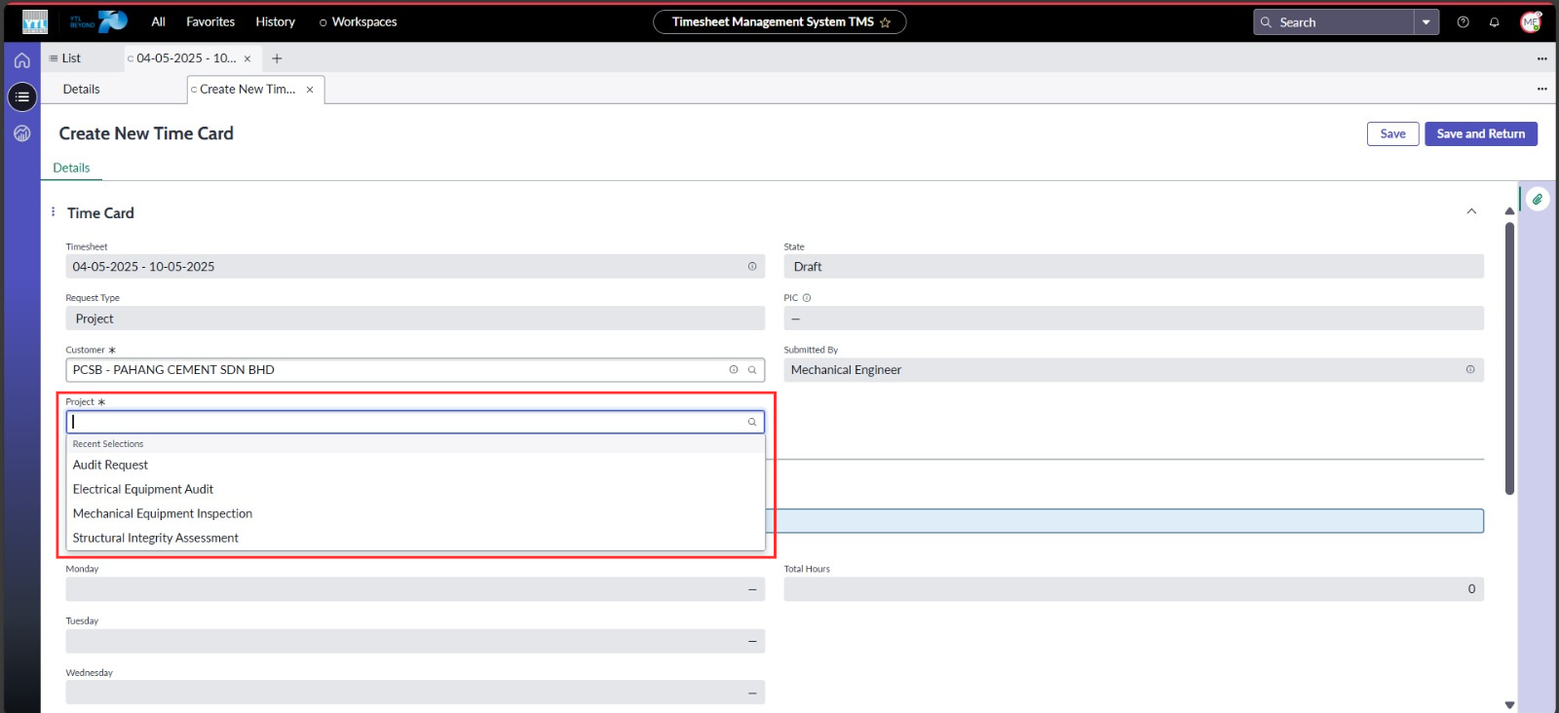This screenshot has height=713, width=1559.
Task: Select Mechanical Equipment Inspection from project list
Action: pos(163,513)
